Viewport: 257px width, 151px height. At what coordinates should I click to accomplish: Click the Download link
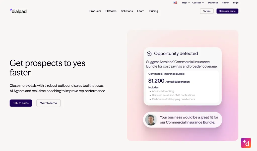point(213,3)
